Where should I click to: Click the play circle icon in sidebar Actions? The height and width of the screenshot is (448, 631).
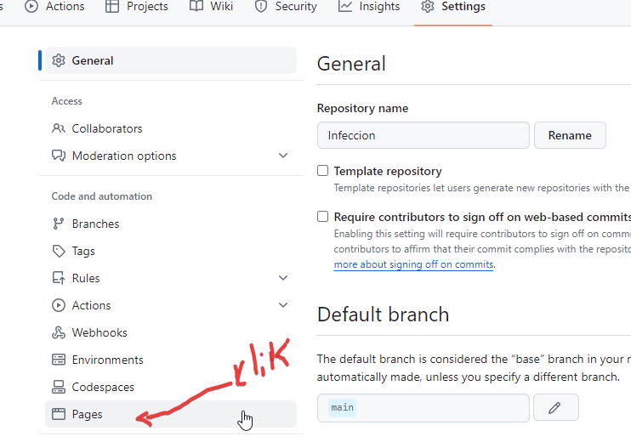(x=59, y=305)
